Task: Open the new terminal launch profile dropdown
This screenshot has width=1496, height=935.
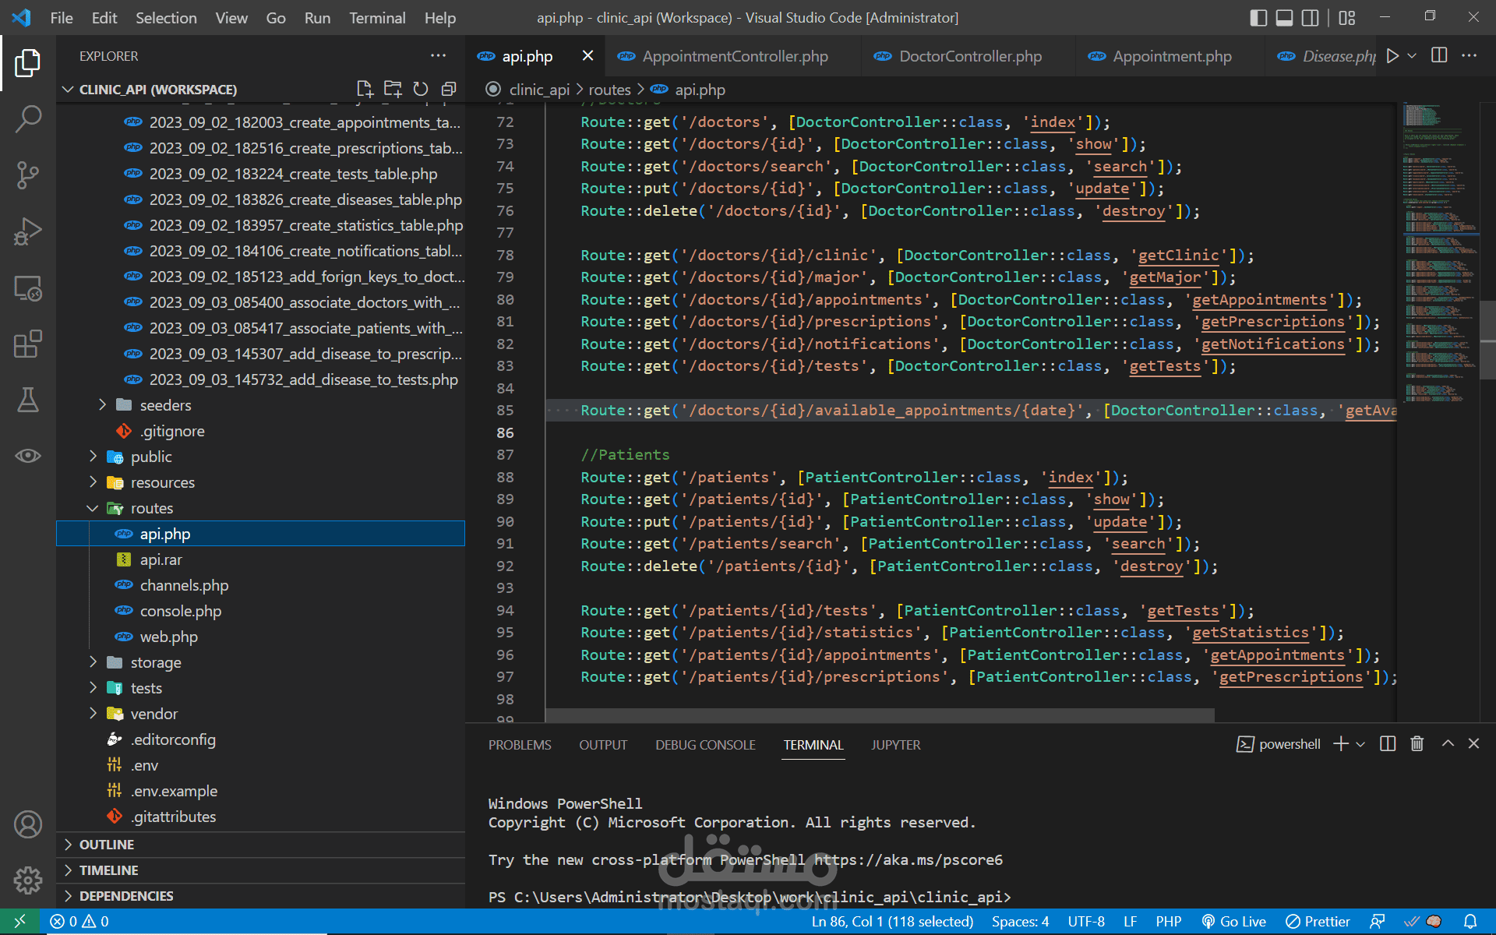Action: [x=1360, y=744]
